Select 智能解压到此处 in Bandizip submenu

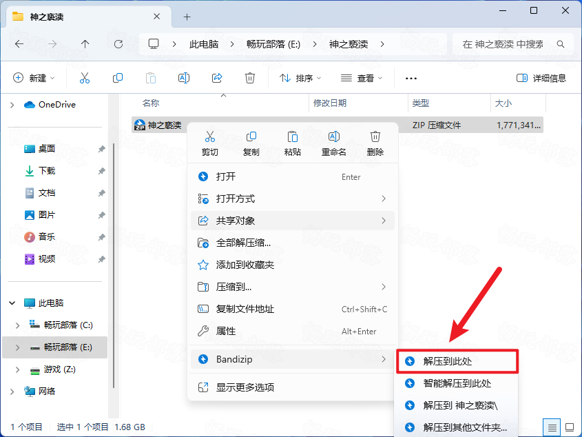pyautogui.click(x=457, y=383)
